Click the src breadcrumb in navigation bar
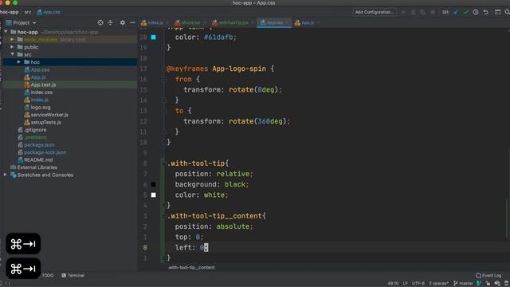510x287 pixels. [x=28, y=12]
